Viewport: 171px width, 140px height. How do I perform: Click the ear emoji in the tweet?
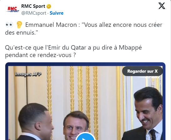(19, 25)
